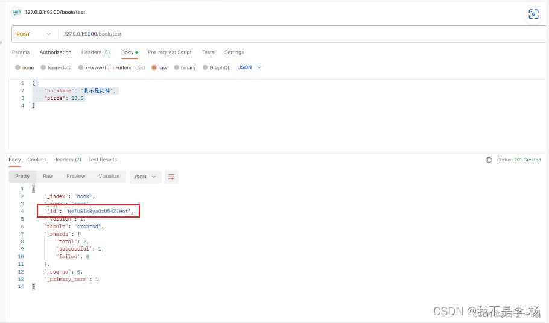The image size is (549, 323).
Task: Select the x-www-form-urlencoded radio button
Action: click(x=80, y=67)
